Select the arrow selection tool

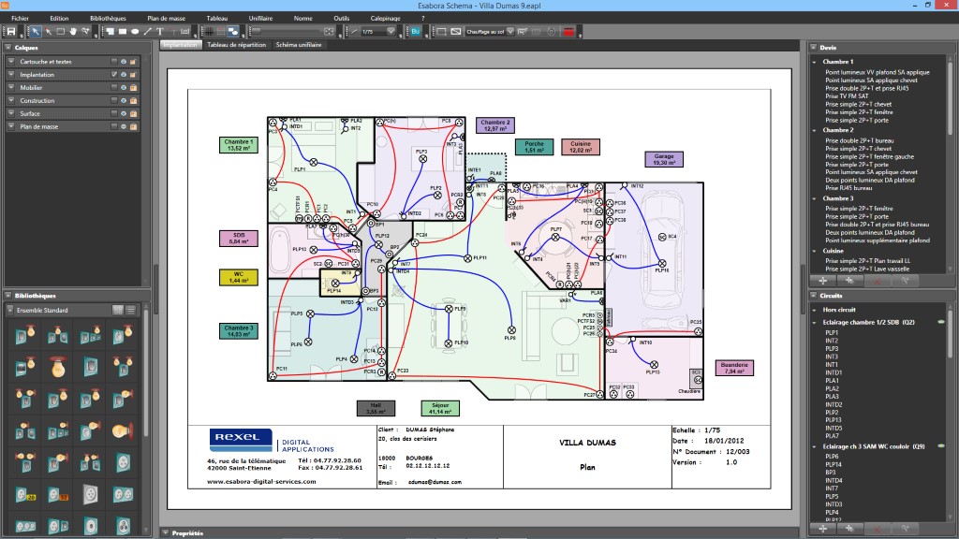(36, 31)
